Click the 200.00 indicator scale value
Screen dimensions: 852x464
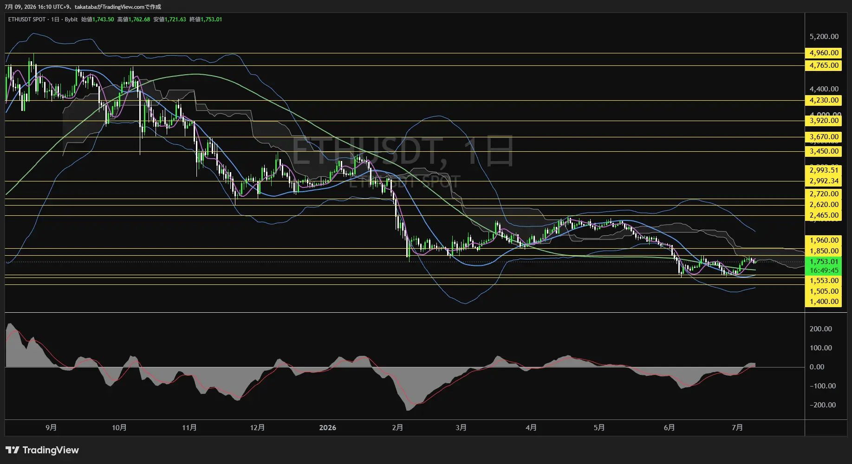[x=820, y=329]
